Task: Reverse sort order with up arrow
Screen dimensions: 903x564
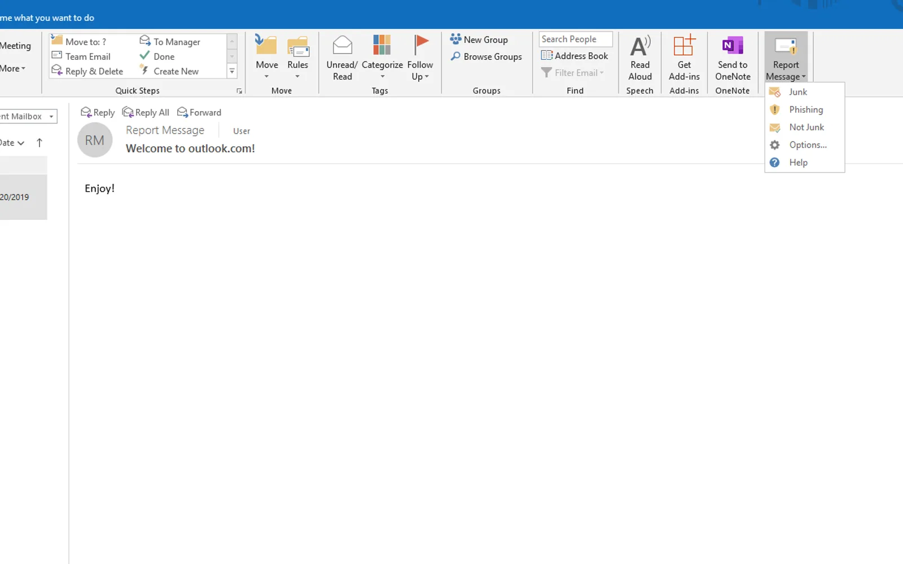Action: coord(40,143)
